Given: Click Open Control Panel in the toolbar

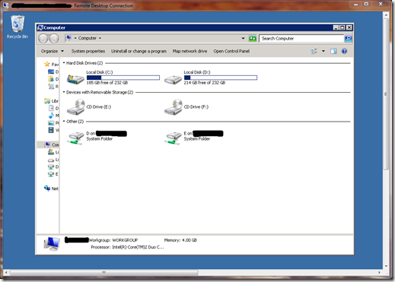Looking at the screenshot, I should coord(231,51).
